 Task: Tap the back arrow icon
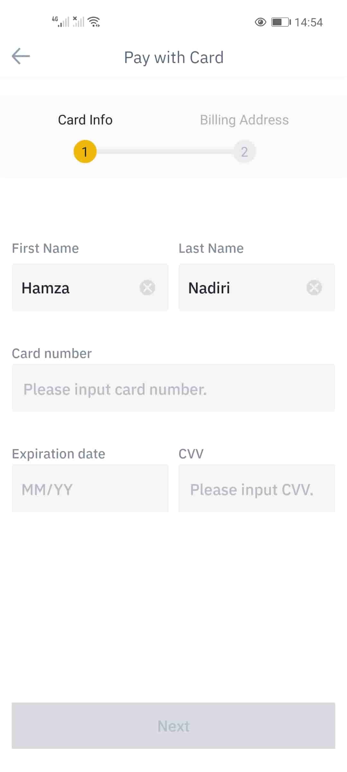pos(21,56)
